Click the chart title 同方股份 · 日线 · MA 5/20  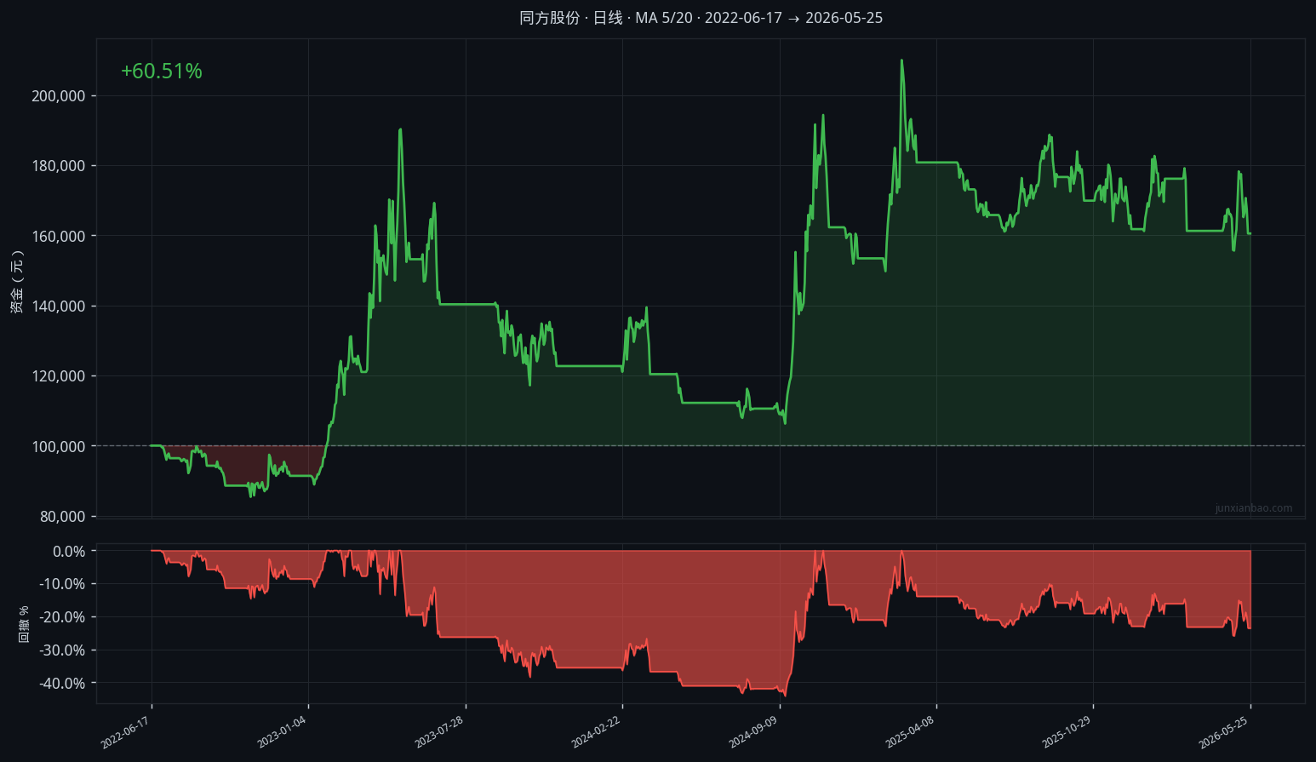tap(606, 18)
